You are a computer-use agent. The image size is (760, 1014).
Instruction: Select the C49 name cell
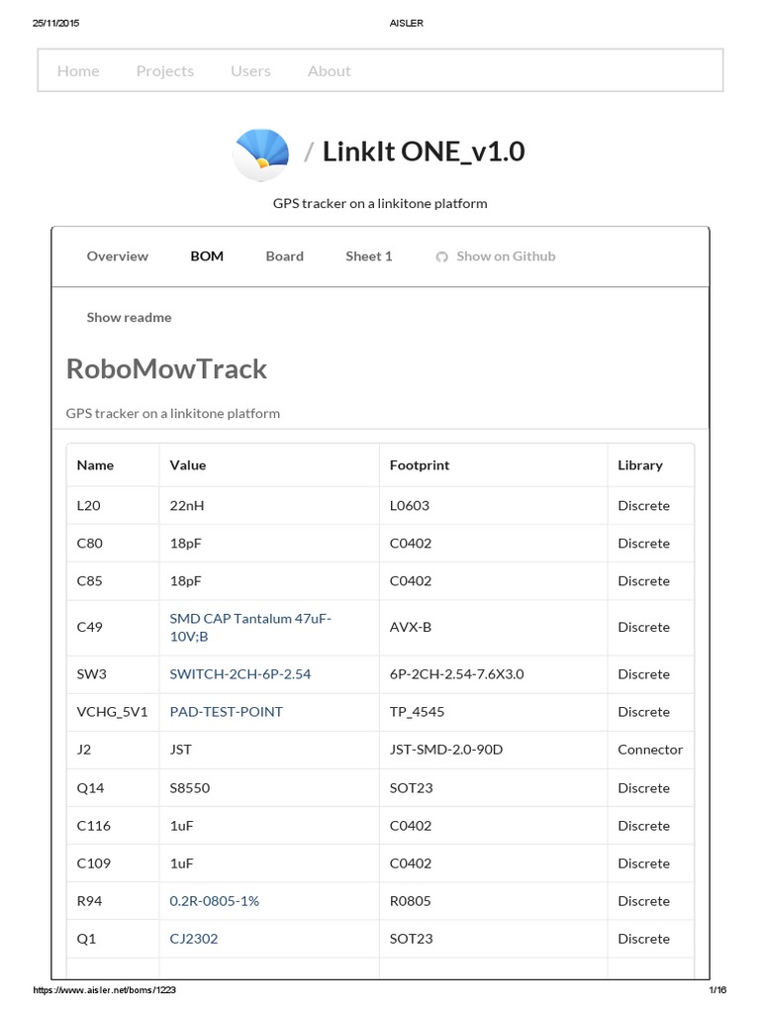(x=113, y=627)
